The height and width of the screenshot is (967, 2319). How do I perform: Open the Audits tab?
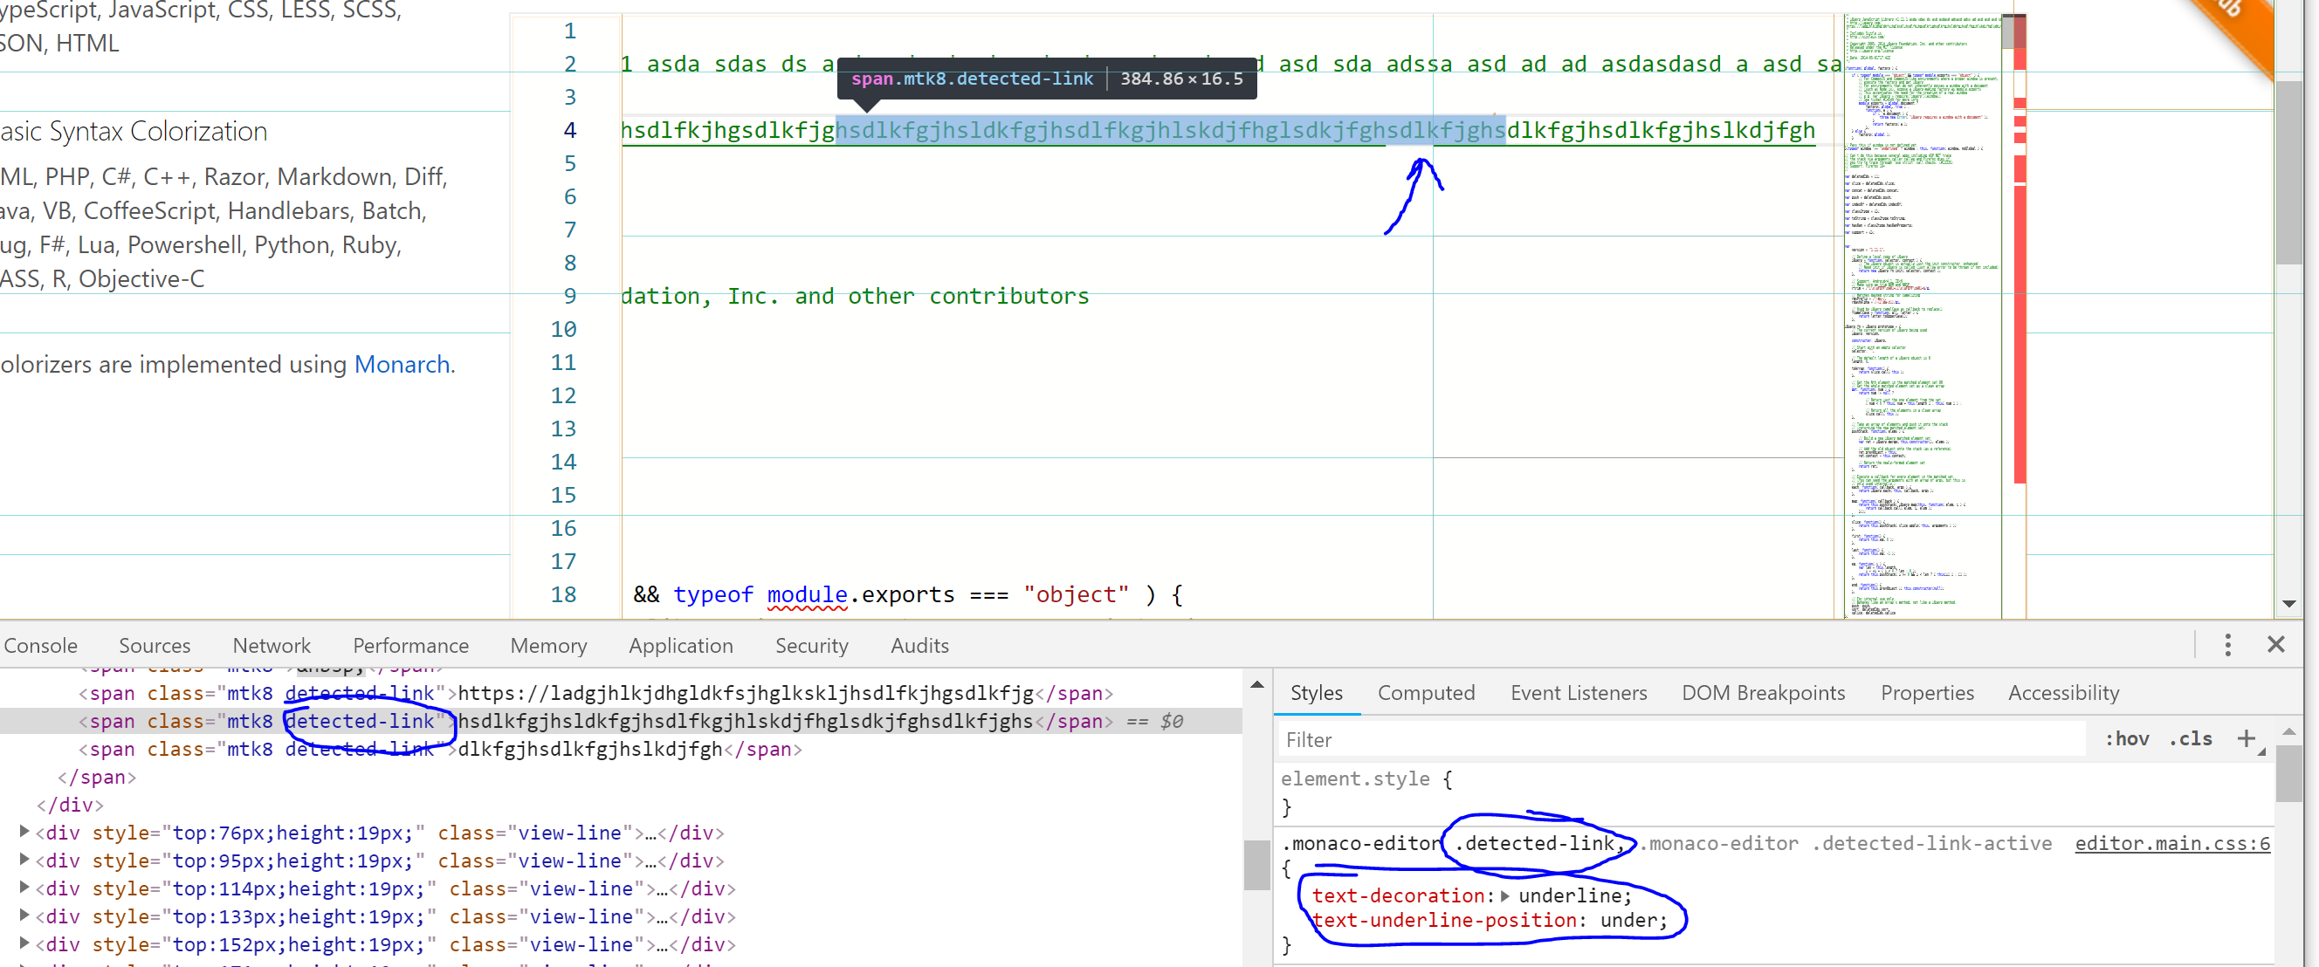pos(919,645)
